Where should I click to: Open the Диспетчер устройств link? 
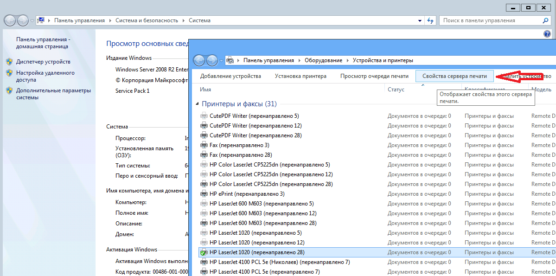click(x=43, y=62)
